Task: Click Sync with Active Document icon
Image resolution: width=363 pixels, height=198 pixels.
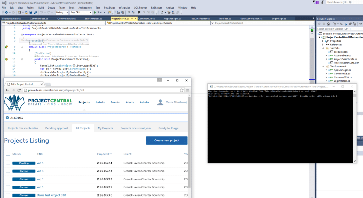Action: [x=341, y=24]
